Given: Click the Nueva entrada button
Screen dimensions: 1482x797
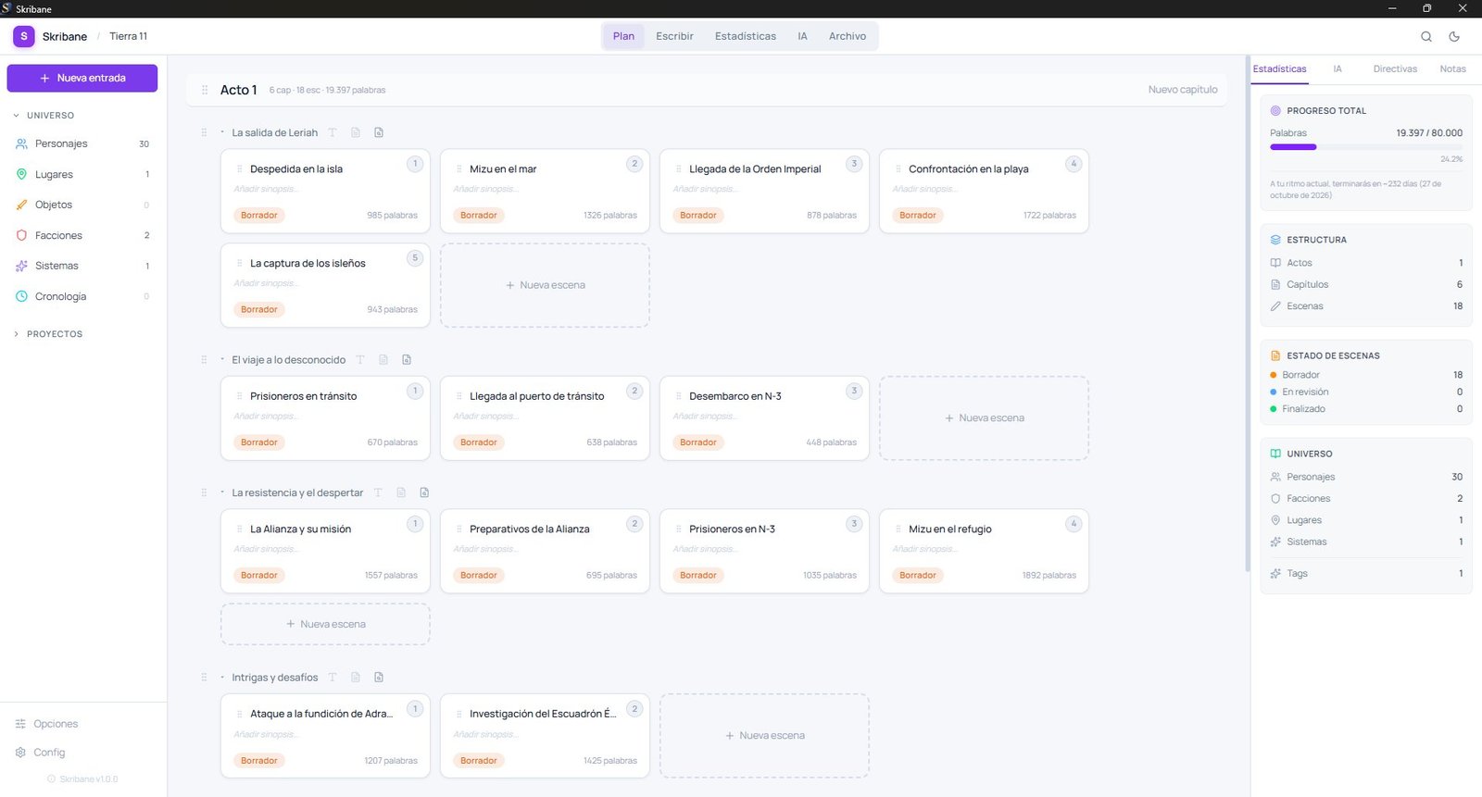Looking at the screenshot, I should tap(82, 78).
